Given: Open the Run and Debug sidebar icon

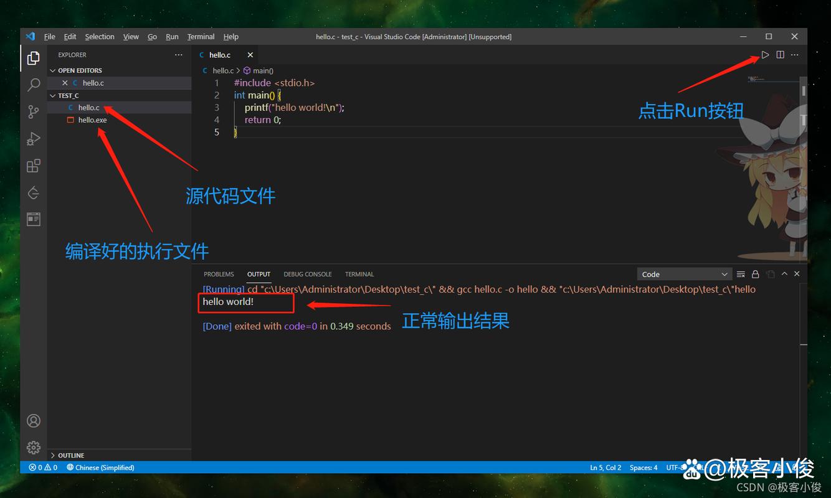Looking at the screenshot, I should coord(33,138).
